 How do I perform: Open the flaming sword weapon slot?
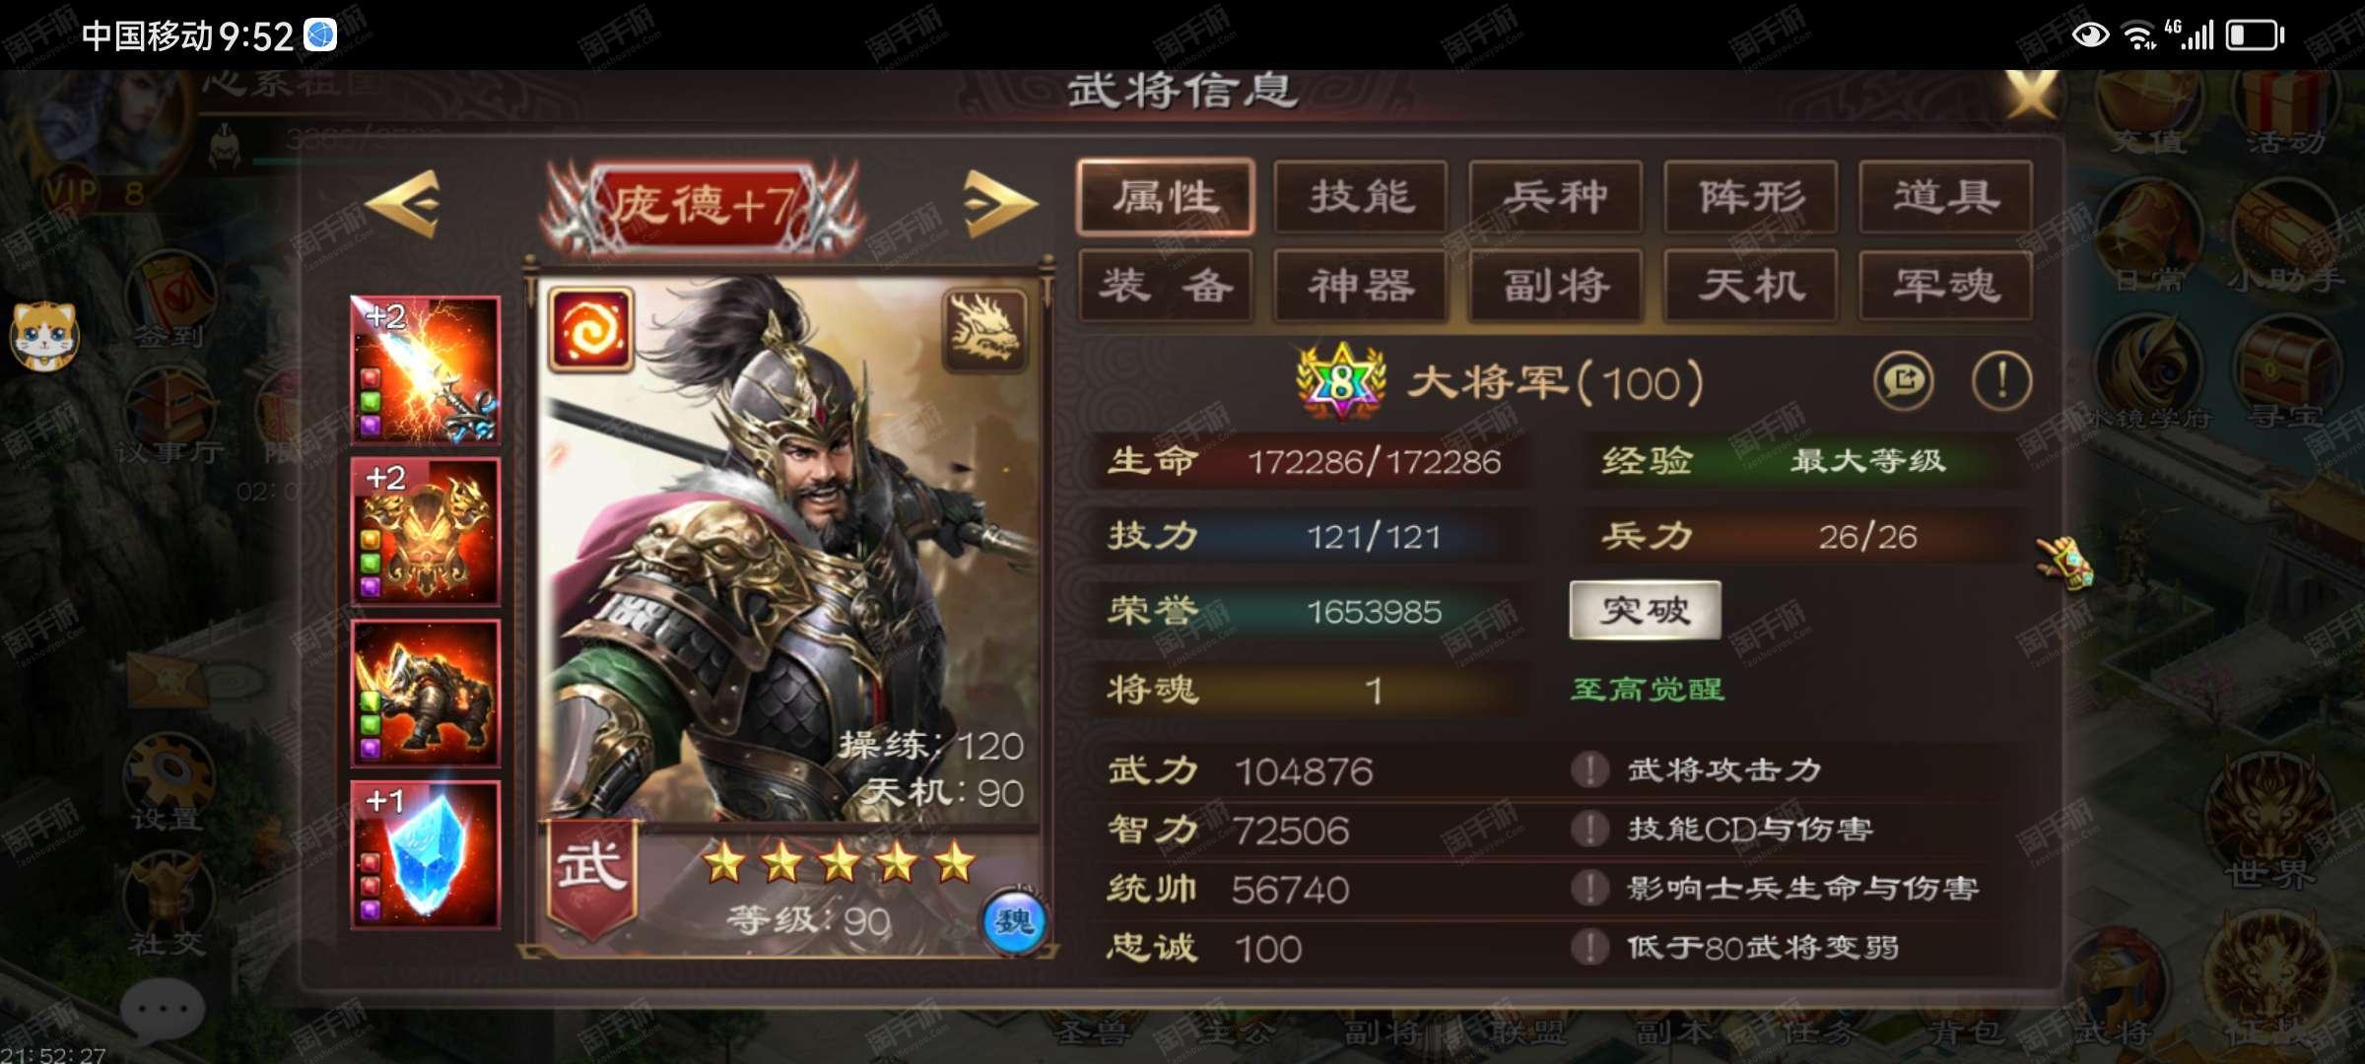[426, 369]
